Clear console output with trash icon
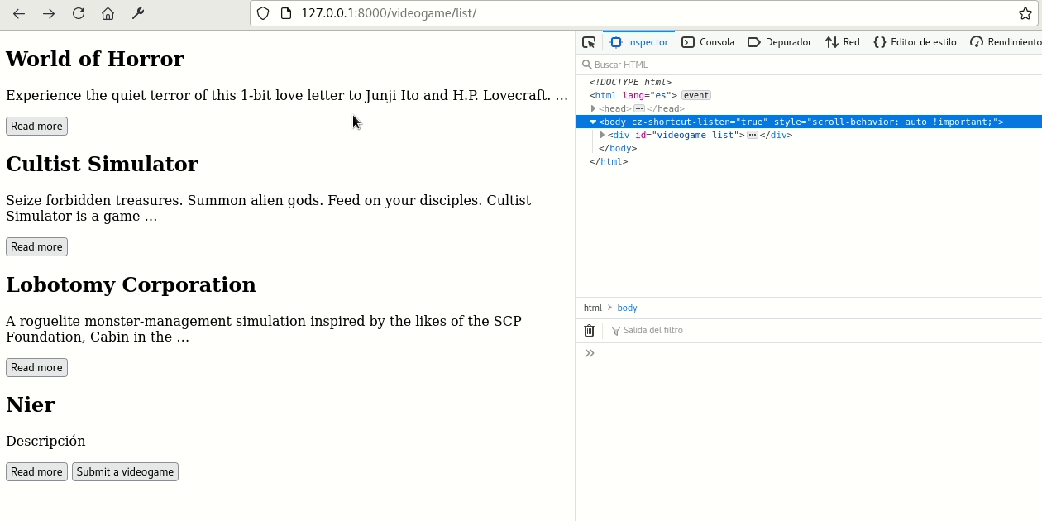1042x521 pixels. (x=590, y=331)
